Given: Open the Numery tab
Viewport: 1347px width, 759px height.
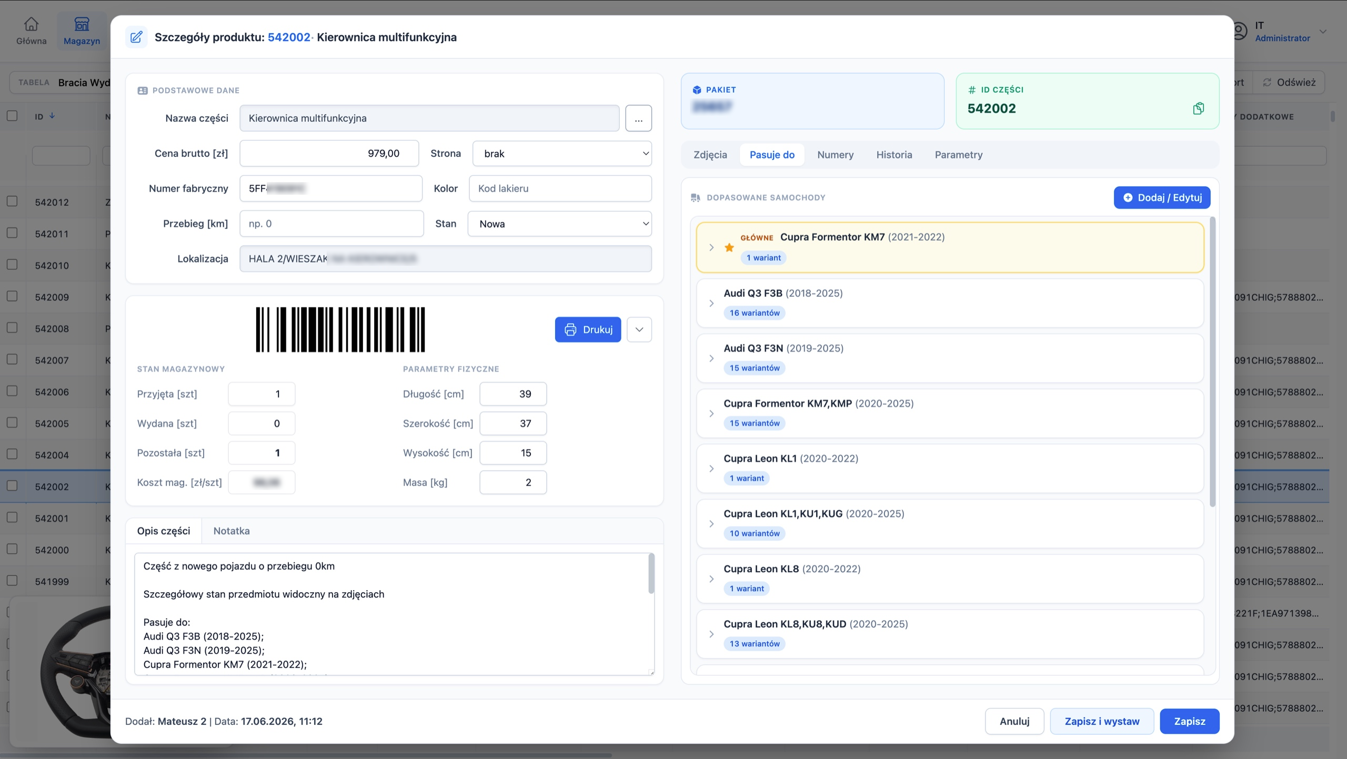Looking at the screenshot, I should [835, 155].
